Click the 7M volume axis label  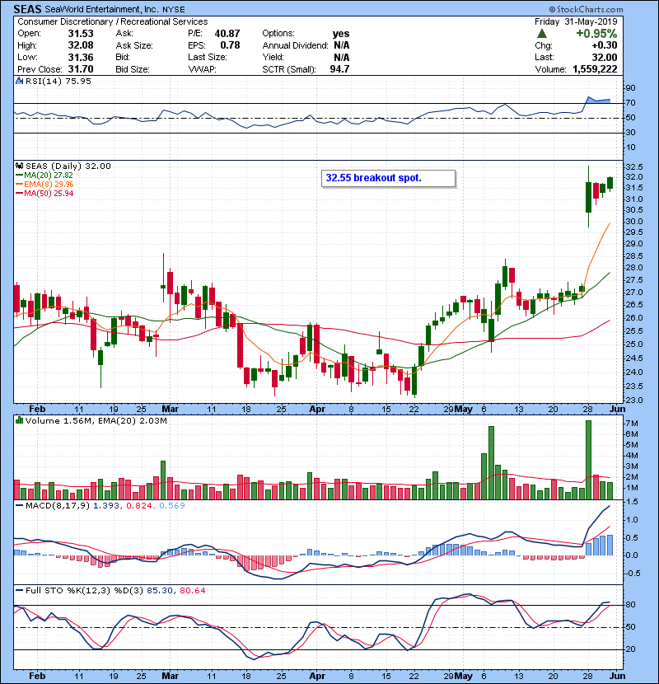click(632, 424)
